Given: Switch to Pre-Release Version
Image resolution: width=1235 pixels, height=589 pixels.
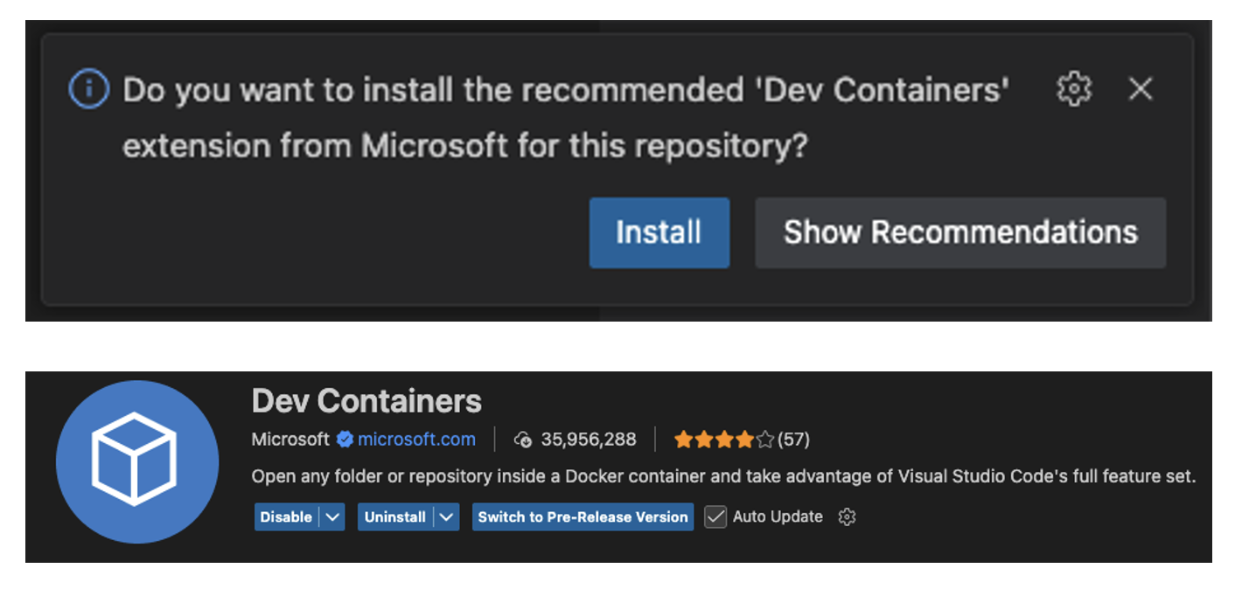Looking at the screenshot, I should pos(583,516).
